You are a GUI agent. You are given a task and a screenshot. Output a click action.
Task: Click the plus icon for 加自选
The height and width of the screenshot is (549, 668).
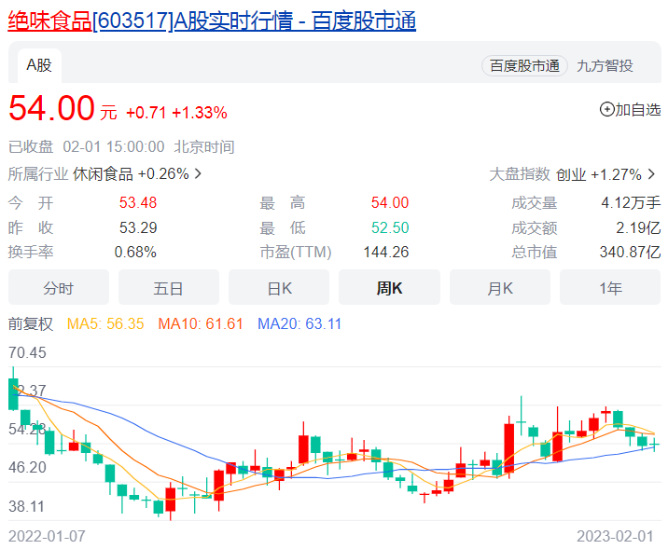coord(606,110)
